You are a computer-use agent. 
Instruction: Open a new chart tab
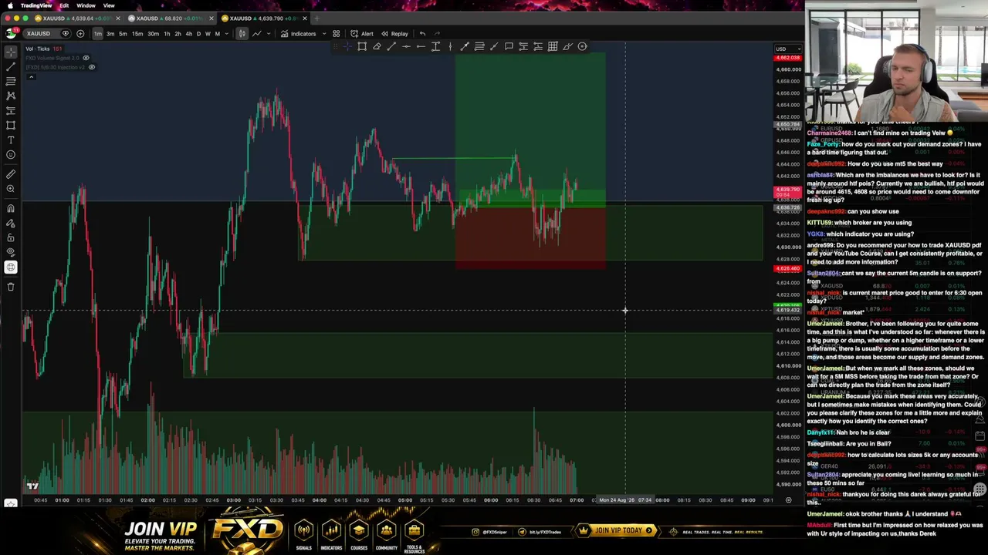click(x=316, y=18)
